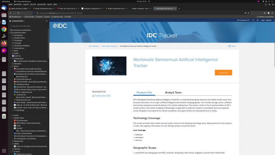Expand Unternehmen folder
275x155 pixels.
pos(11,48)
